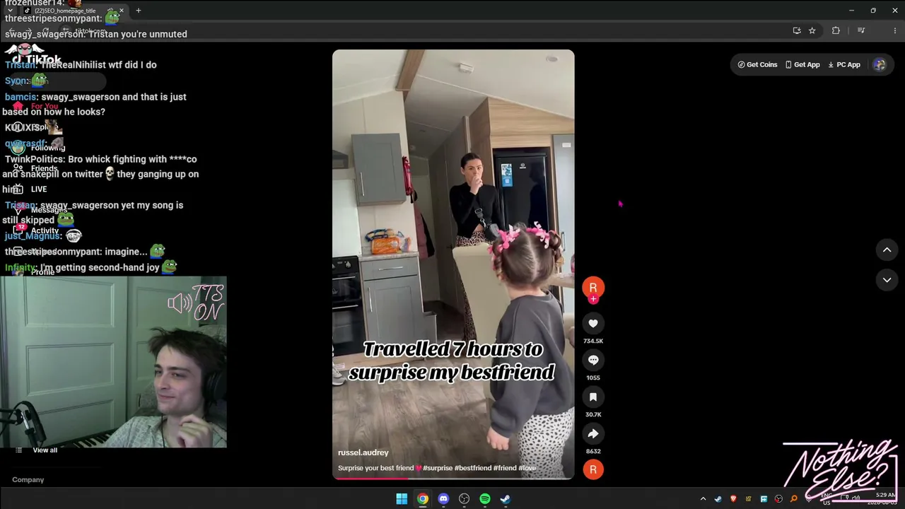The width and height of the screenshot is (905, 509).
Task: Open Discord from the taskbar
Action: [443, 499]
